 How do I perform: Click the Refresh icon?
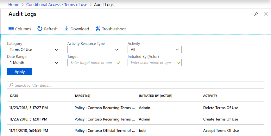coord(40,29)
